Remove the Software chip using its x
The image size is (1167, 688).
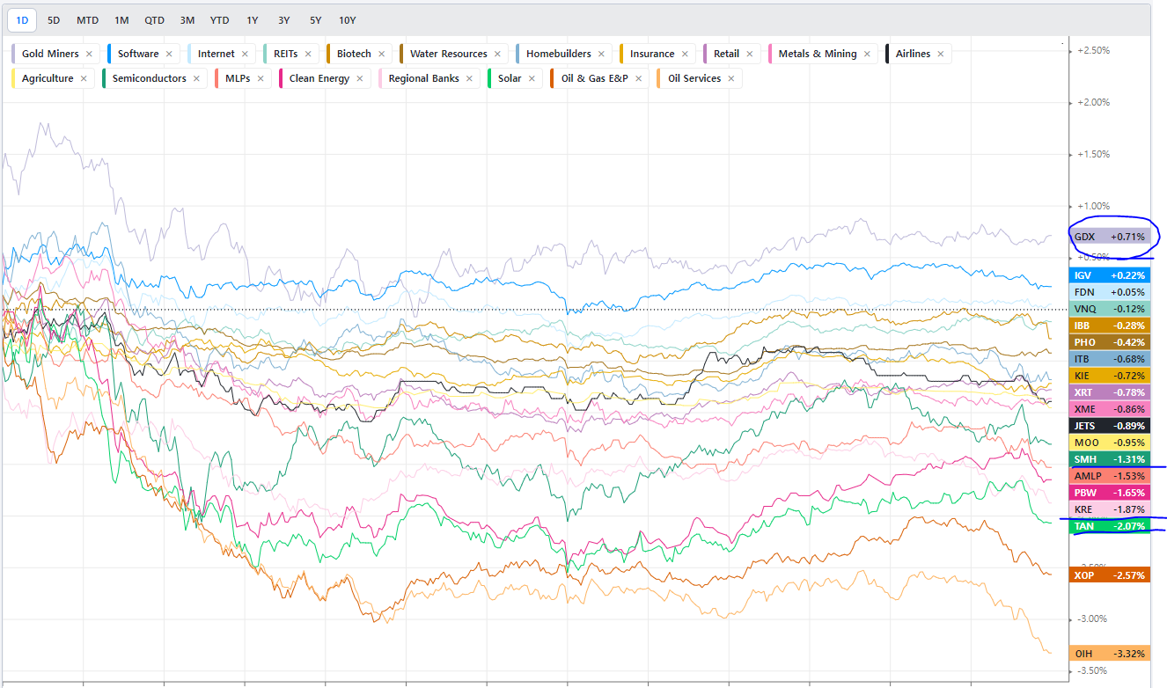[169, 54]
